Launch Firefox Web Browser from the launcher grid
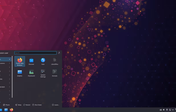This screenshot has height=112, width=176. [20, 61]
